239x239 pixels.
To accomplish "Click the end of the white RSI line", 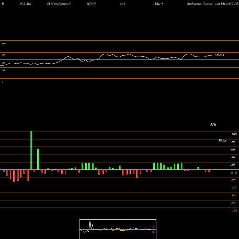I will point(212,56).
